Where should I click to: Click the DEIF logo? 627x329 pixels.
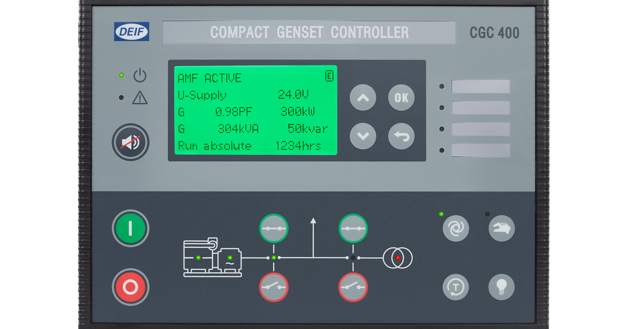(x=132, y=32)
